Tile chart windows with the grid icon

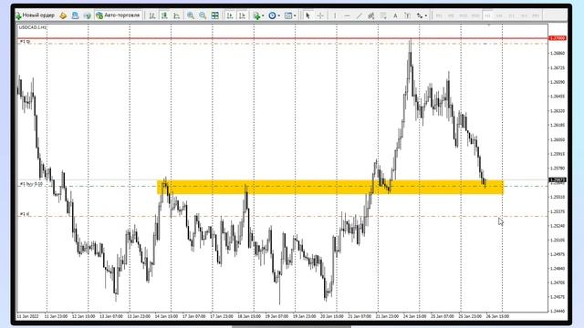(x=215, y=15)
